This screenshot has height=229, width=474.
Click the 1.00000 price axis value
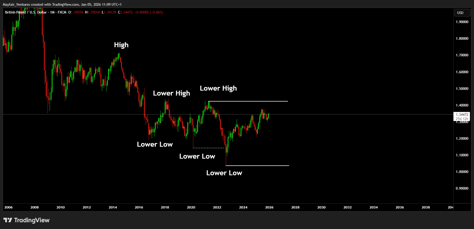tap(462, 172)
